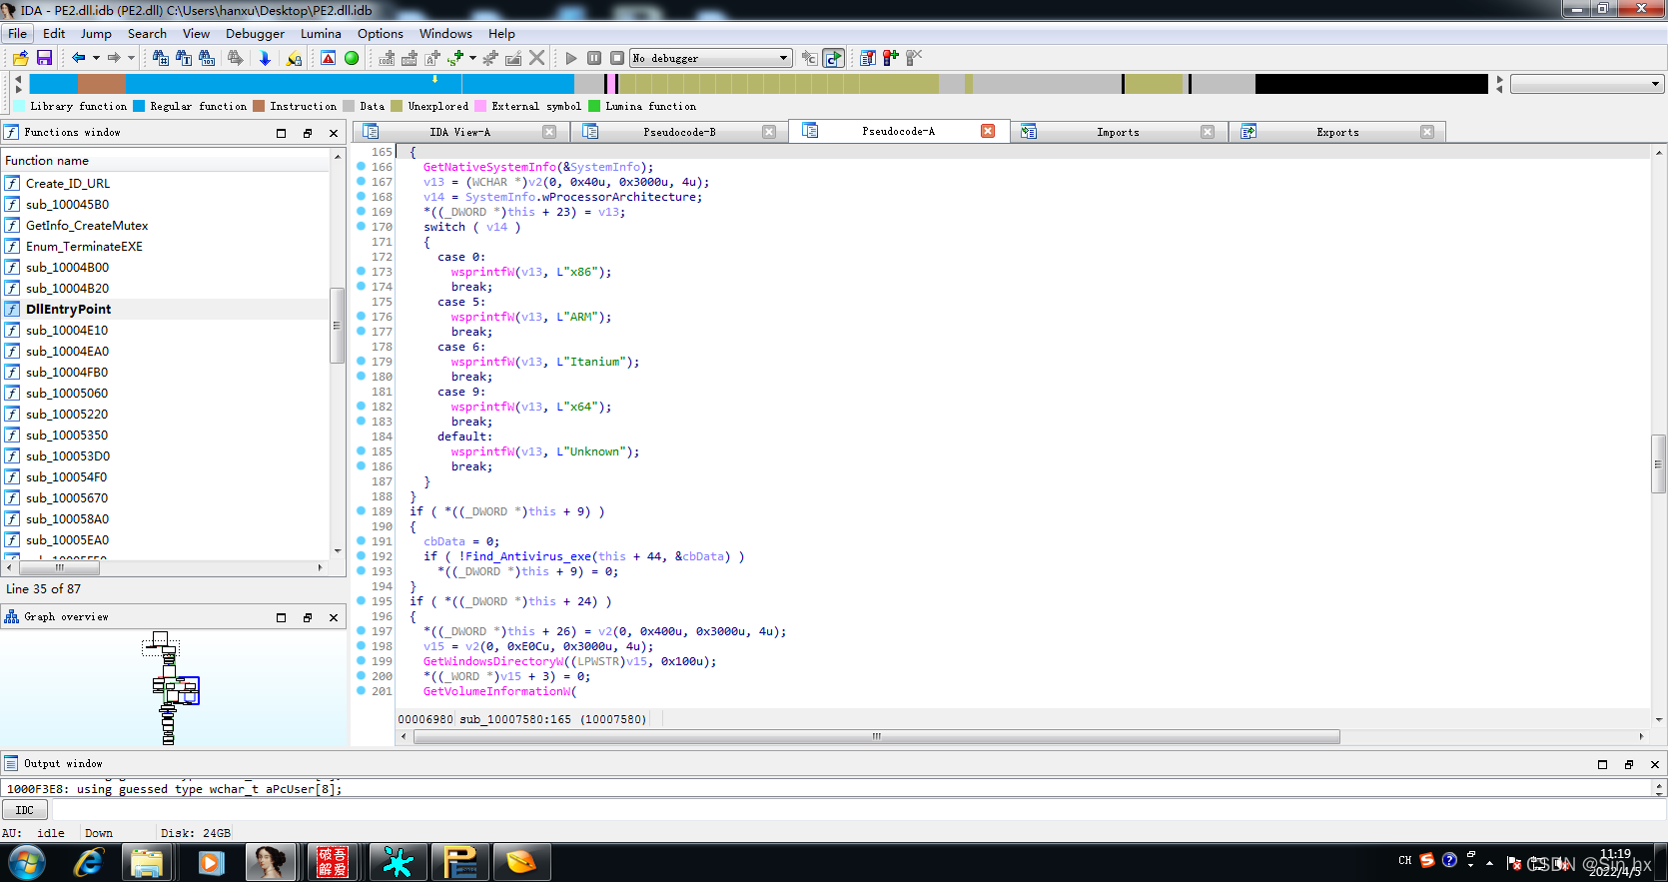Click the green circle toolbar icon
The height and width of the screenshot is (882, 1668).
[x=352, y=58]
